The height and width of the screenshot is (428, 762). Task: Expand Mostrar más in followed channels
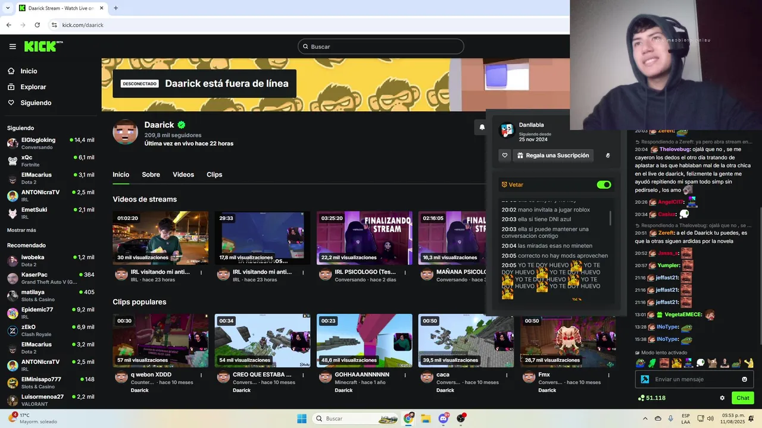click(21, 230)
